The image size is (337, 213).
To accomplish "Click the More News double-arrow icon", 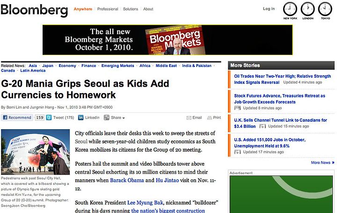I will click(333, 162).
